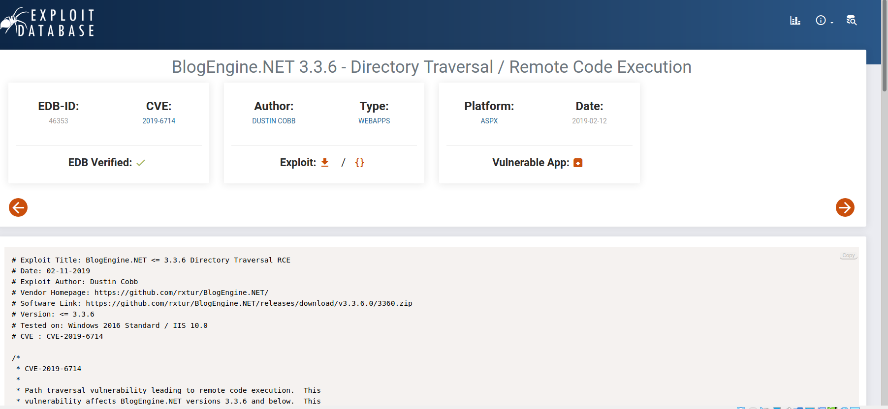Image resolution: width=888 pixels, height=409 pixels.
Task: Open the exploit statistics chart icon
Action: 795,20
